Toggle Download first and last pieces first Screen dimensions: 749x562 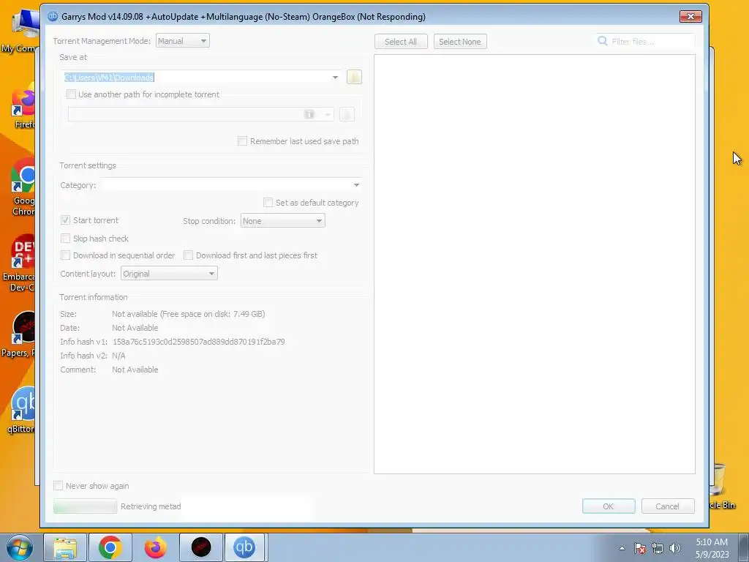[188, 255]
